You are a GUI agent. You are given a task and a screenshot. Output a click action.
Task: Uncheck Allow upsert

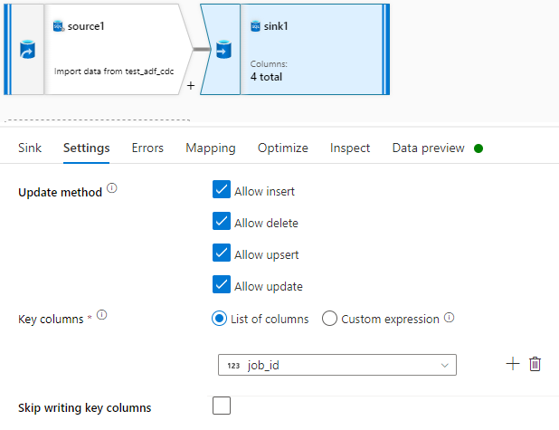pyautogui.click(x=222, y=253)
